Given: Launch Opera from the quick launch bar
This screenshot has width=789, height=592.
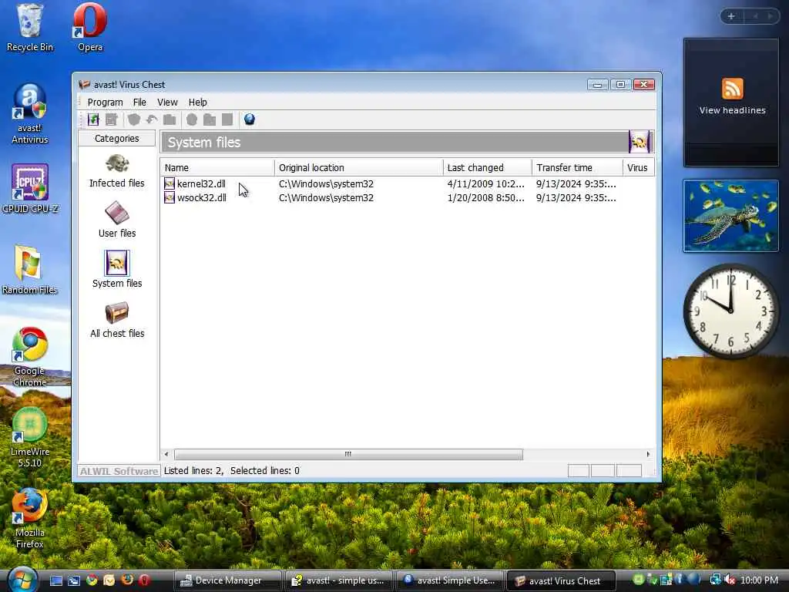Looking at the screenshot, I should pyautogui.click(x=144, y=580).
